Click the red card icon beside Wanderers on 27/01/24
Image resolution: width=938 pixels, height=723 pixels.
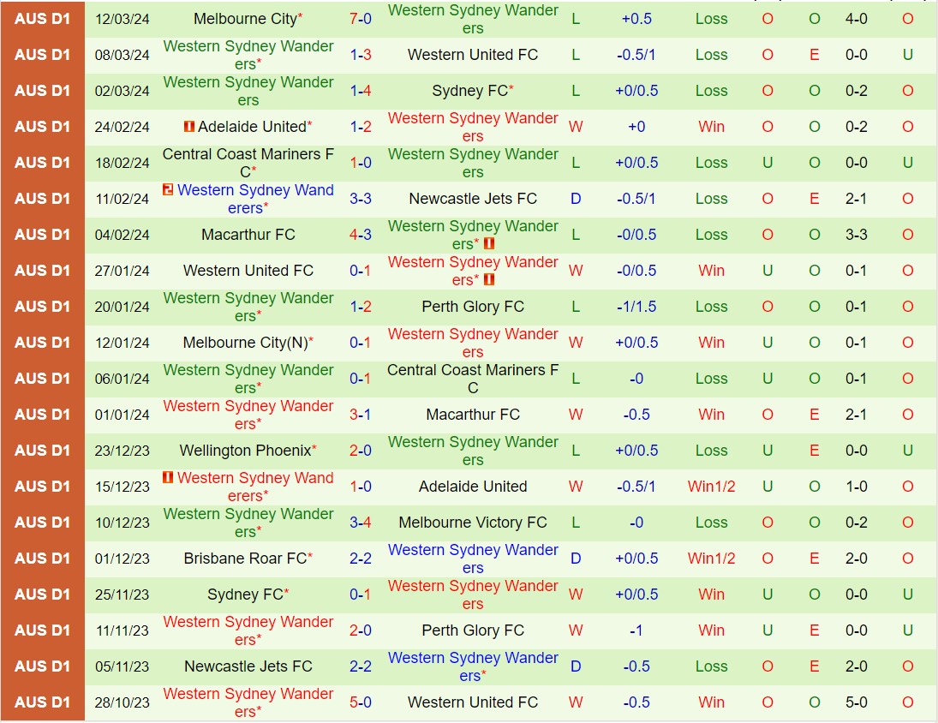pos(490,280)
